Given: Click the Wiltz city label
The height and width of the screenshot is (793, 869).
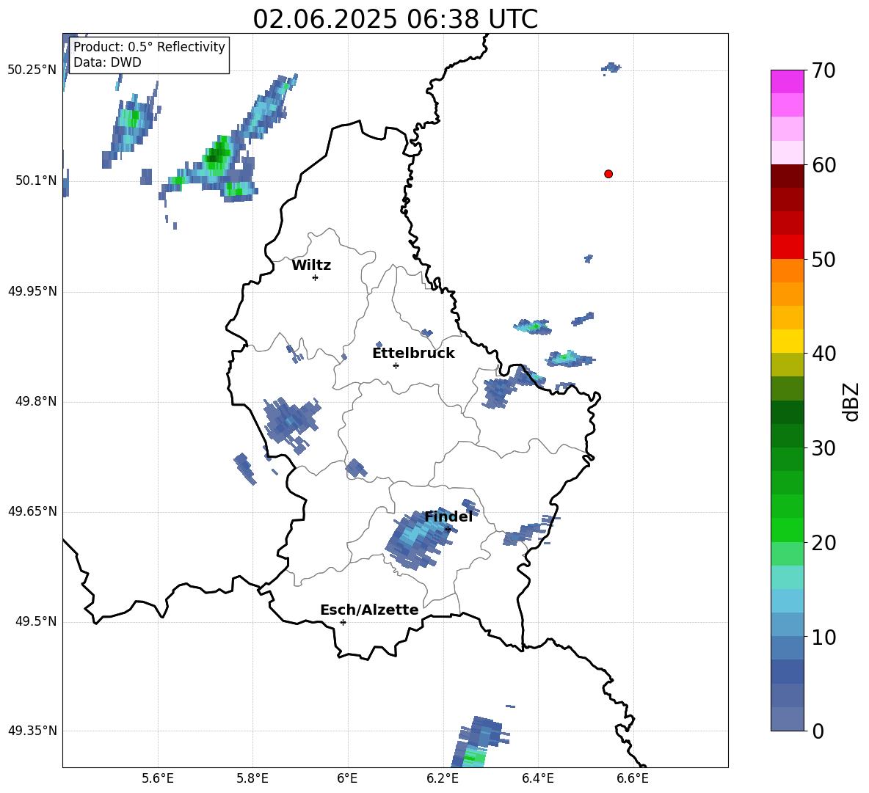Looking at the screenshot, I should click(311, 266).
